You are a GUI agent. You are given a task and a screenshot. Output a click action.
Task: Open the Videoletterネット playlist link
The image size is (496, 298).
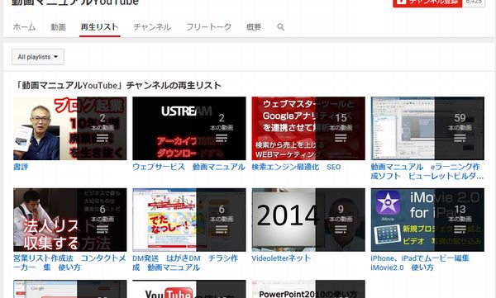coord(281,258)
